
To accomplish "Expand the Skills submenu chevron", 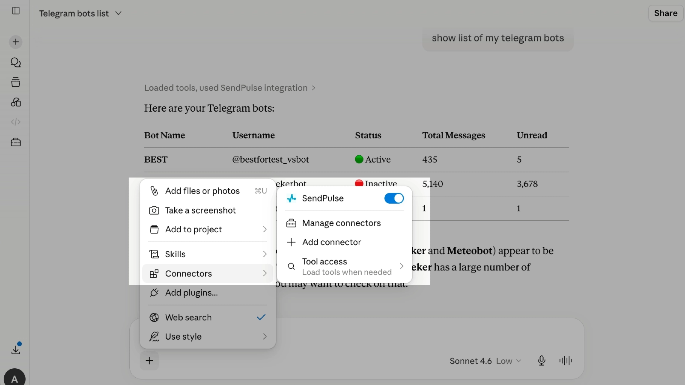I will [265, 254].
